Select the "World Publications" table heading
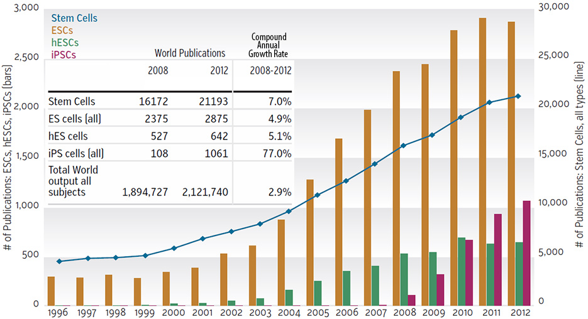Screen dimensions: 588x319 190,53
